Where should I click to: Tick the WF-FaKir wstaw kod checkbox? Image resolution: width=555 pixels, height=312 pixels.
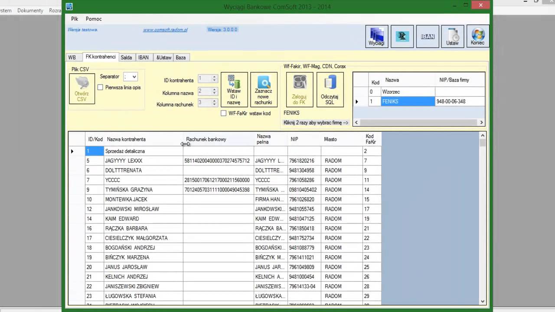click(x=224, y=114)
